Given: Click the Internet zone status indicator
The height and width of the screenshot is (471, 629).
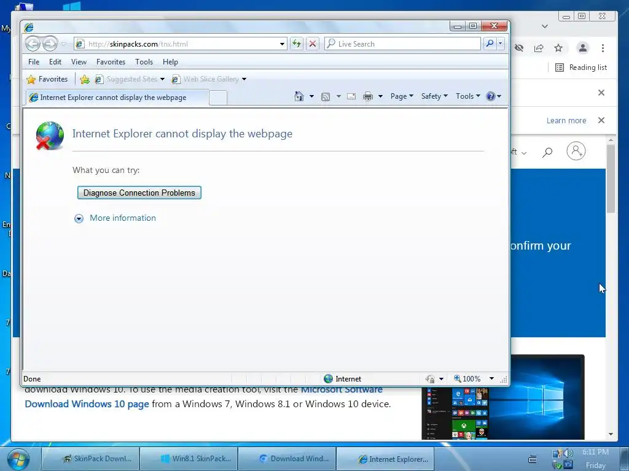Looking at the screenshot, I should [342, 378].
